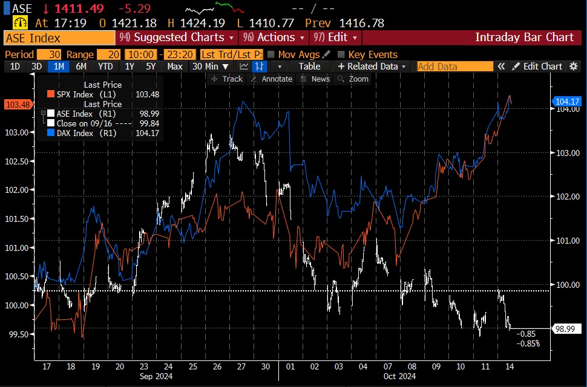This screenshot has width=587, height=387.
Task: Click the Add Data input field
Action: (455, 67)
